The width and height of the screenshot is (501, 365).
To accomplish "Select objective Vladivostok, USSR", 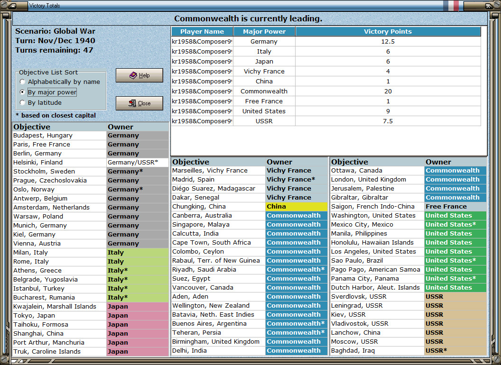I will pos(377,323).
